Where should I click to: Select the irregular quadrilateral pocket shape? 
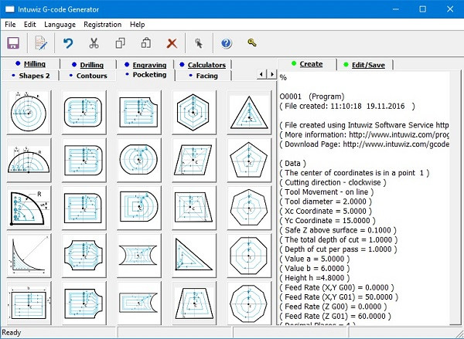[194, 208]
